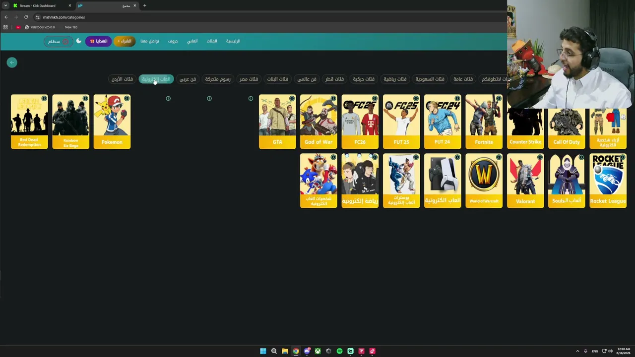Open the الرئيسية nav menu item
The height and width of the screenshot is (357, 635).
(233, 41)
